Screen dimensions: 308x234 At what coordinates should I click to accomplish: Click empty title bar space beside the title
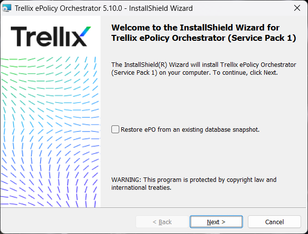coord(237,8)
